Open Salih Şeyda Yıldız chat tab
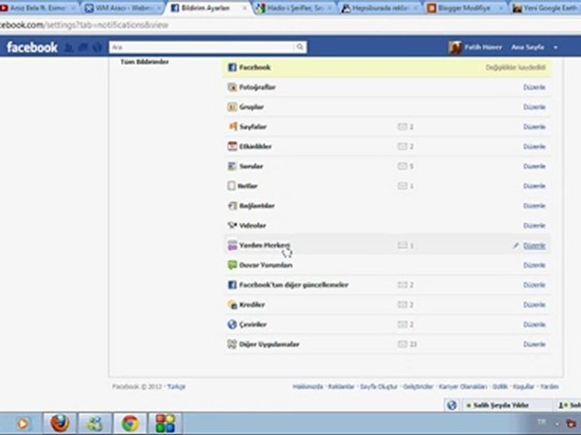This screenshot has height=435, width=581. pos(507,405)
